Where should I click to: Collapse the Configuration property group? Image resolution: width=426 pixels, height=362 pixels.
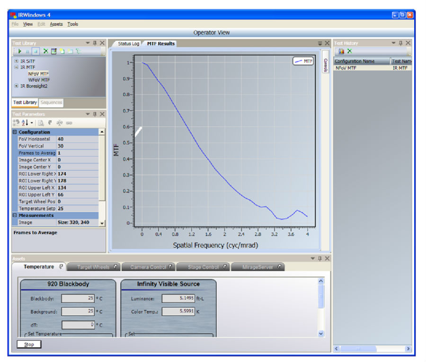click(x=15, y=132)
